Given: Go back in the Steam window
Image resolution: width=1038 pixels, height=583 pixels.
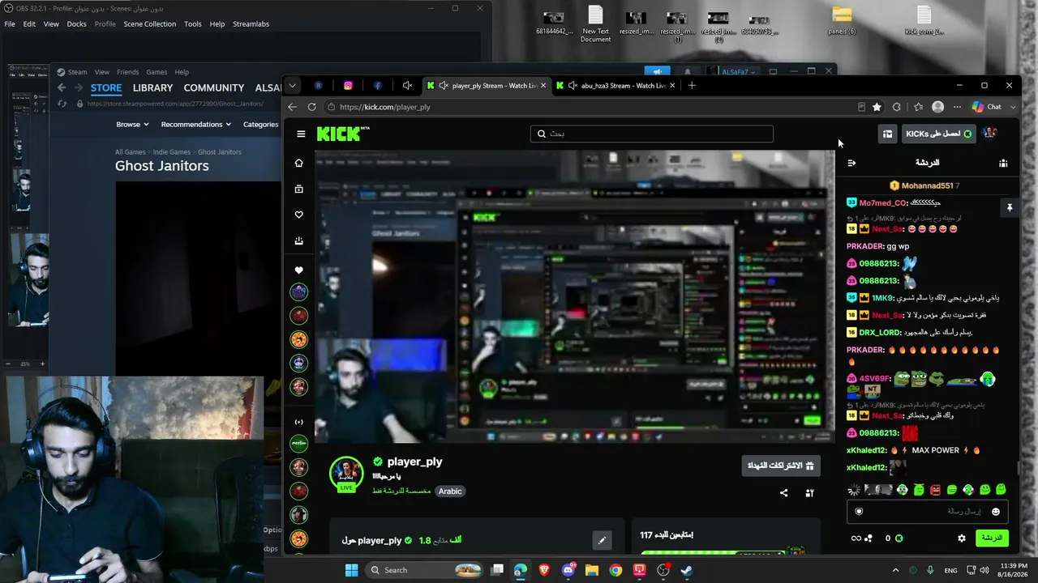Looking at the screenshot, I should click(62, 87).
